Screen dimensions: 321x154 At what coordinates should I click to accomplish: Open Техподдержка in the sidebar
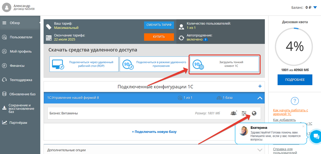coord(20,80)
